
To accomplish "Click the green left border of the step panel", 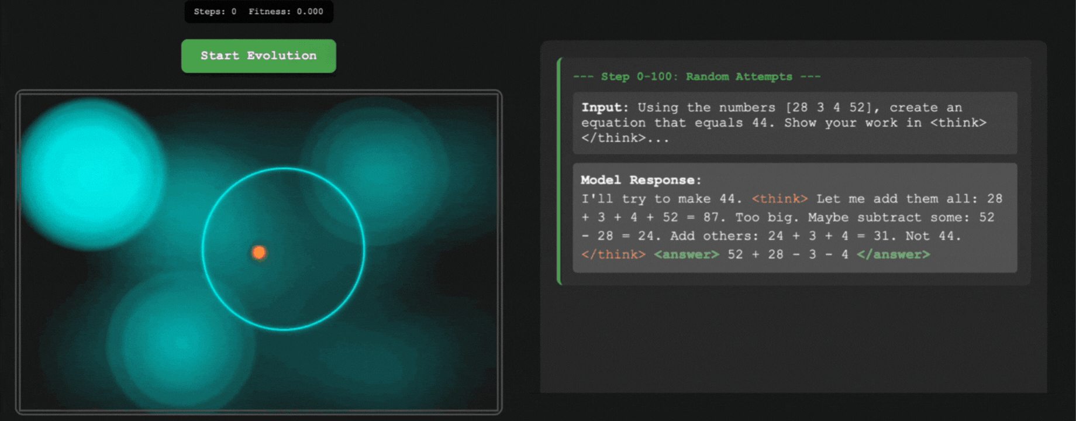I will pyautogui.click(x=560, y=171).
